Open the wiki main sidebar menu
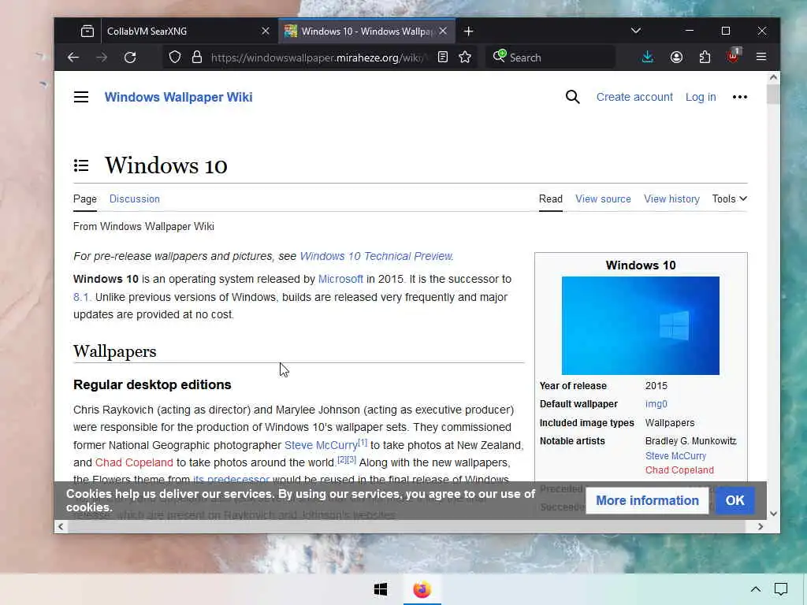The height and width of the screenshot is (605, 807). coord(81,97)
